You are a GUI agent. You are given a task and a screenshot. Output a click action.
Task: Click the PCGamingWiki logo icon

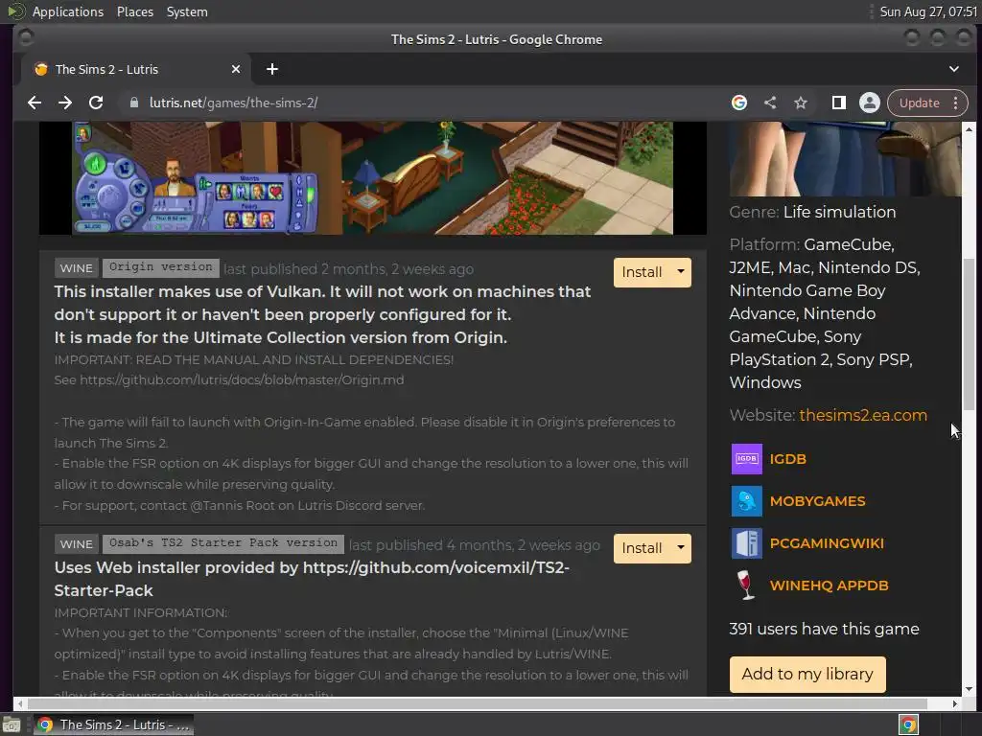pos(746,543)
